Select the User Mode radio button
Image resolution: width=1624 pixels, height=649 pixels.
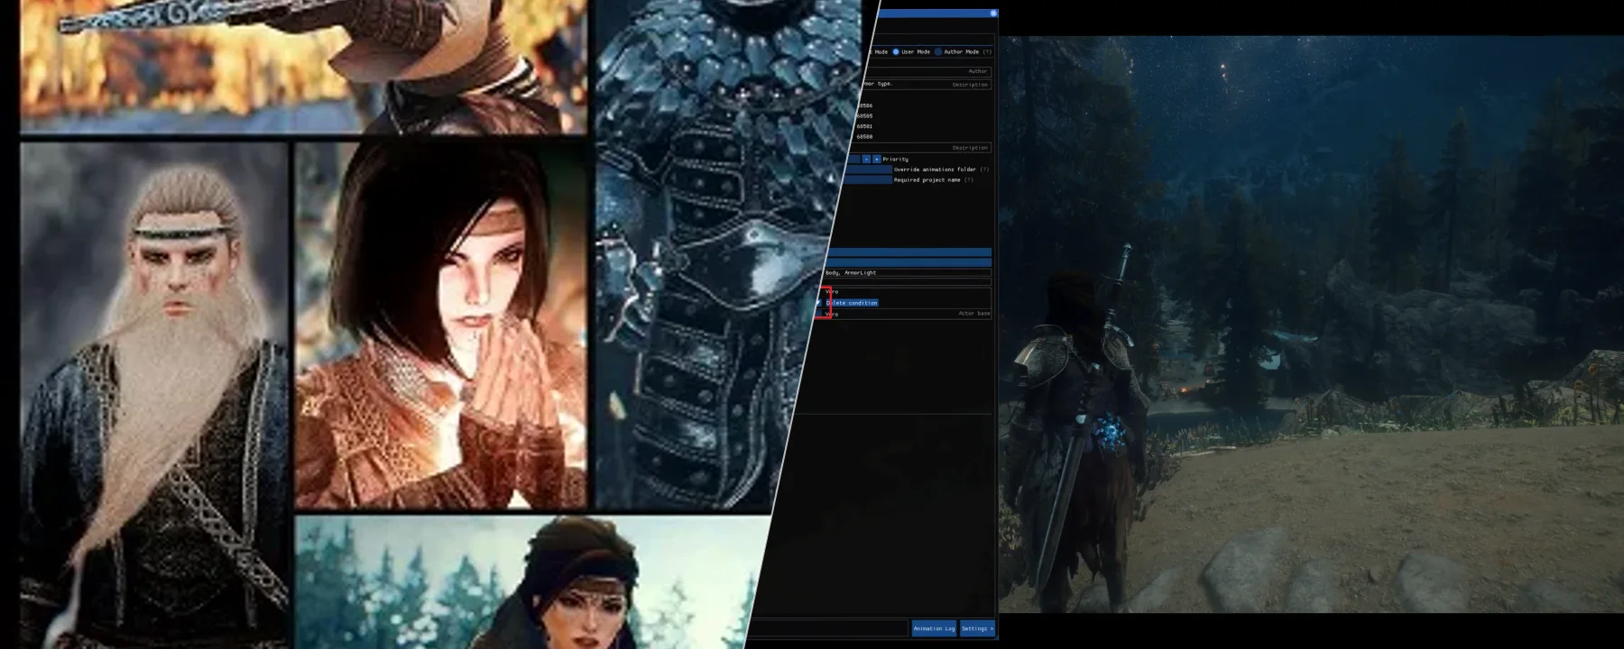click(896, 51)
